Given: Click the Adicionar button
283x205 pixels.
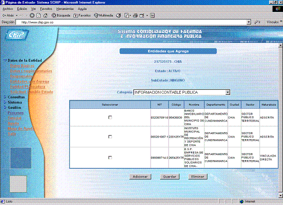Looking at the screenshot, I should 140,177.
